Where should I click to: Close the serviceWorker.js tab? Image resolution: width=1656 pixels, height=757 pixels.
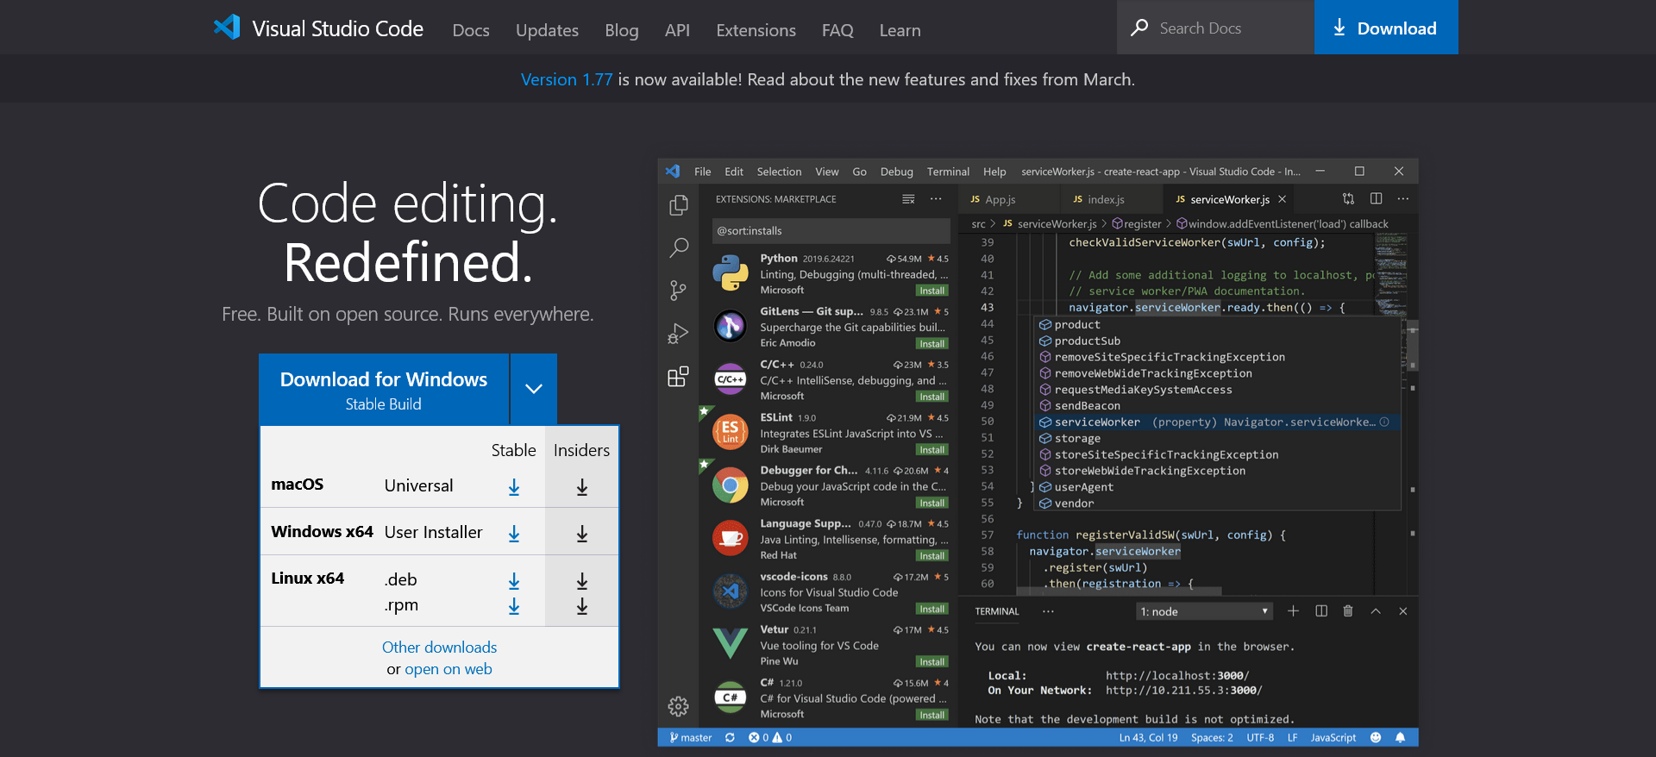click(1283, 199)
